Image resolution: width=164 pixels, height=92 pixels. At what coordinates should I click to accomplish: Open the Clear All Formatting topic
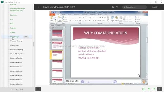[16, 50]
